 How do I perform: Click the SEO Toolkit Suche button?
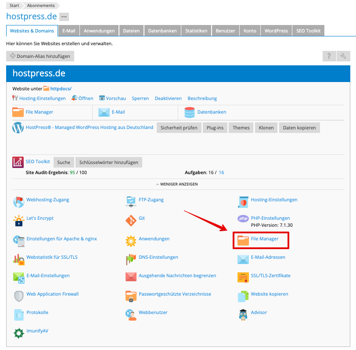[x=64, y=162]
